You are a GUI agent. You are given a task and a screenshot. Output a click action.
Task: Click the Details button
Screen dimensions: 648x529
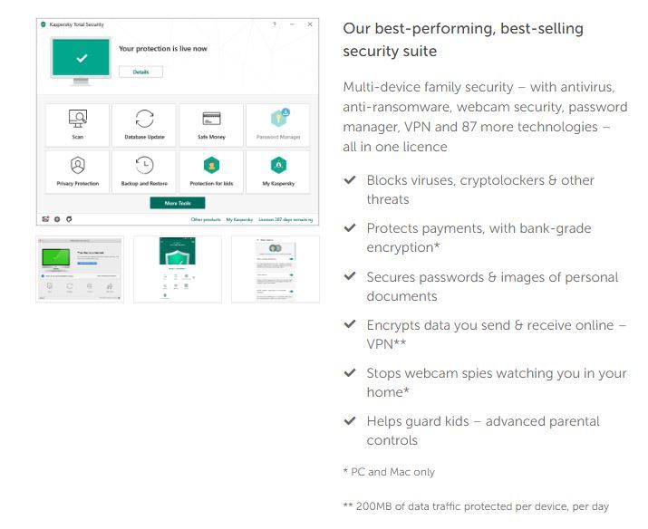140,72
